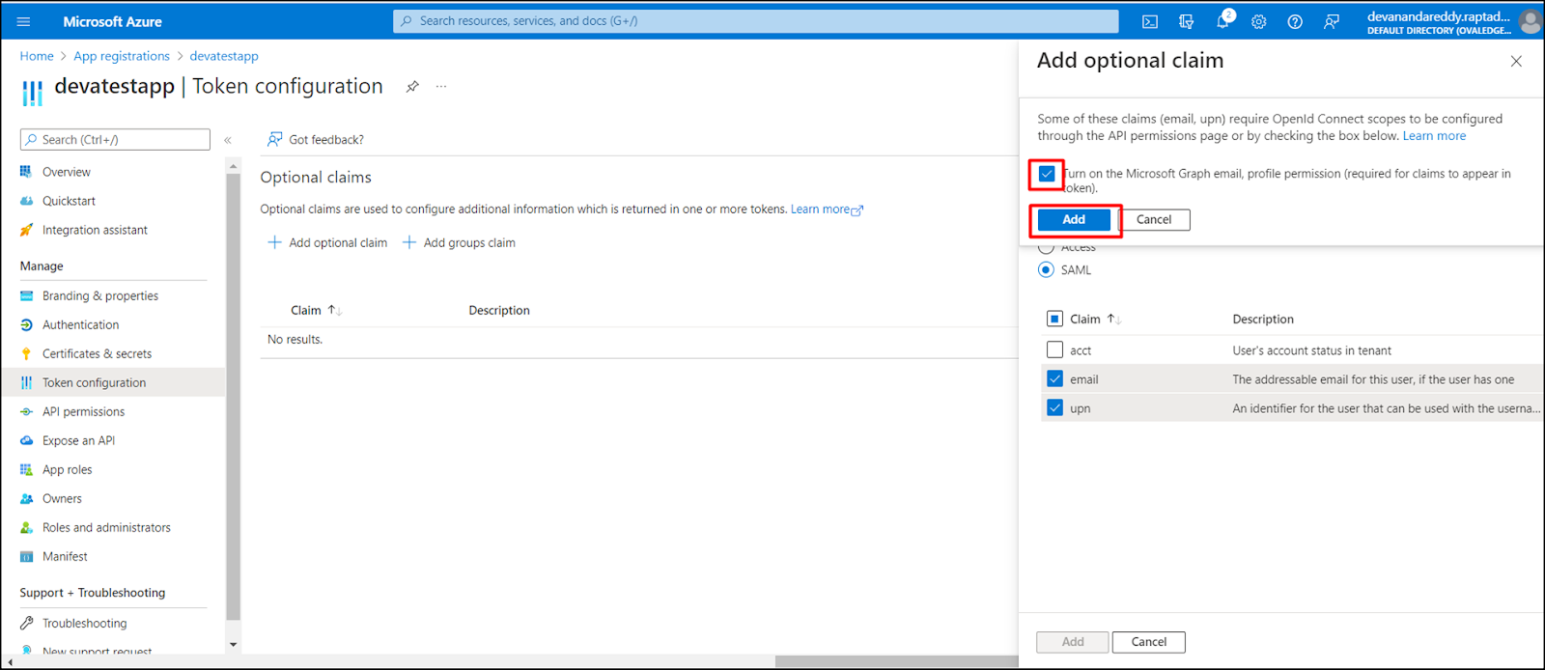Image resolution: width=1545 pixels, height=670 pixels.
Task: Collapse the left navigation with double chevron
Action: point(228,140)
